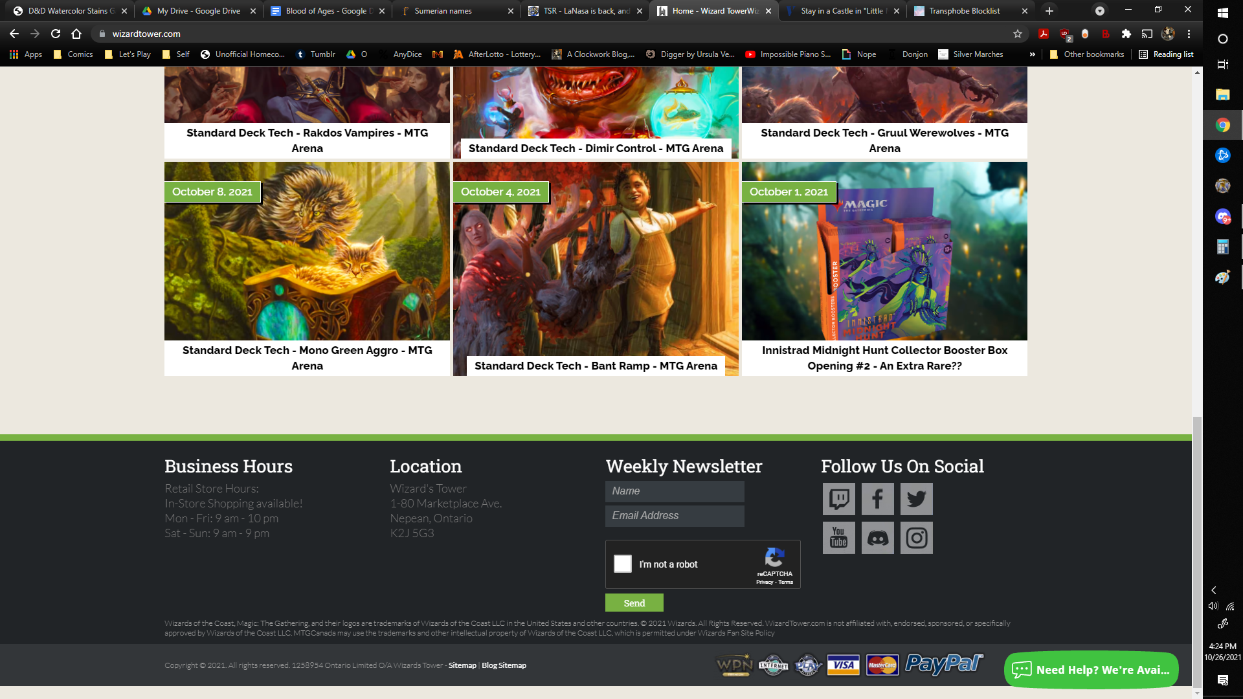Open the Twitter social icon

tap(916, 499)
